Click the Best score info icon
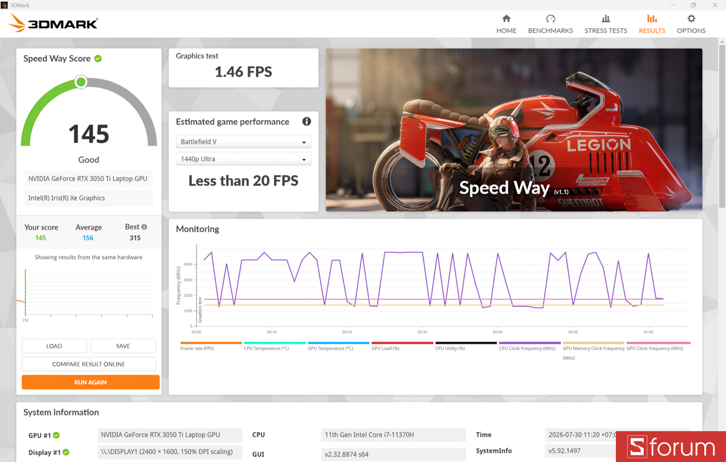 click(144, 227)
